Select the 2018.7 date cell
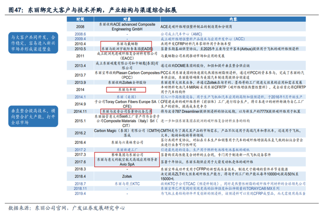The width and height of the screenshot is (324, 217). pos(80,184)
